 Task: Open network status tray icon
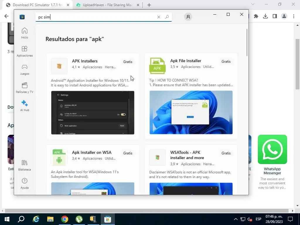[243, 219]
